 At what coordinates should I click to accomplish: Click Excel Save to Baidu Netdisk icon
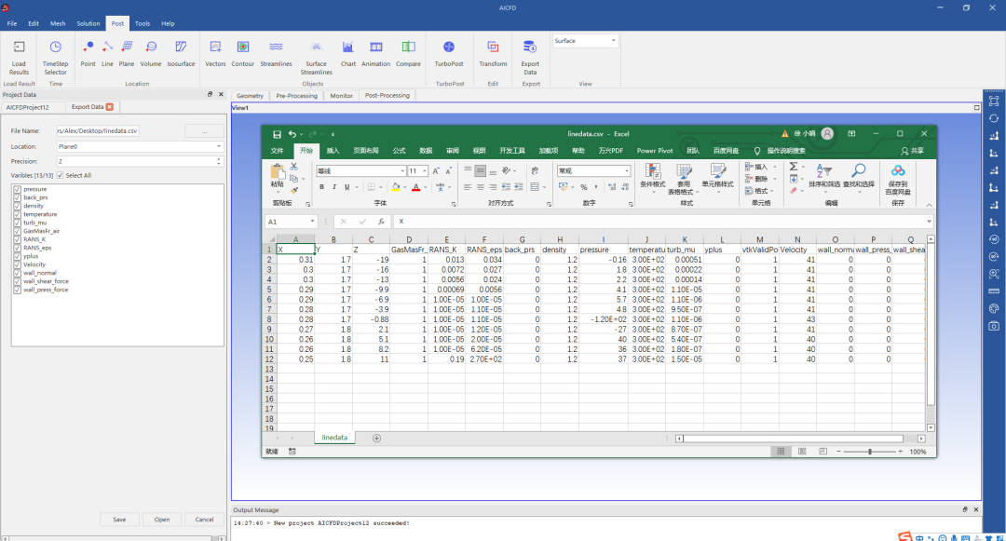(x=898, y=170)
